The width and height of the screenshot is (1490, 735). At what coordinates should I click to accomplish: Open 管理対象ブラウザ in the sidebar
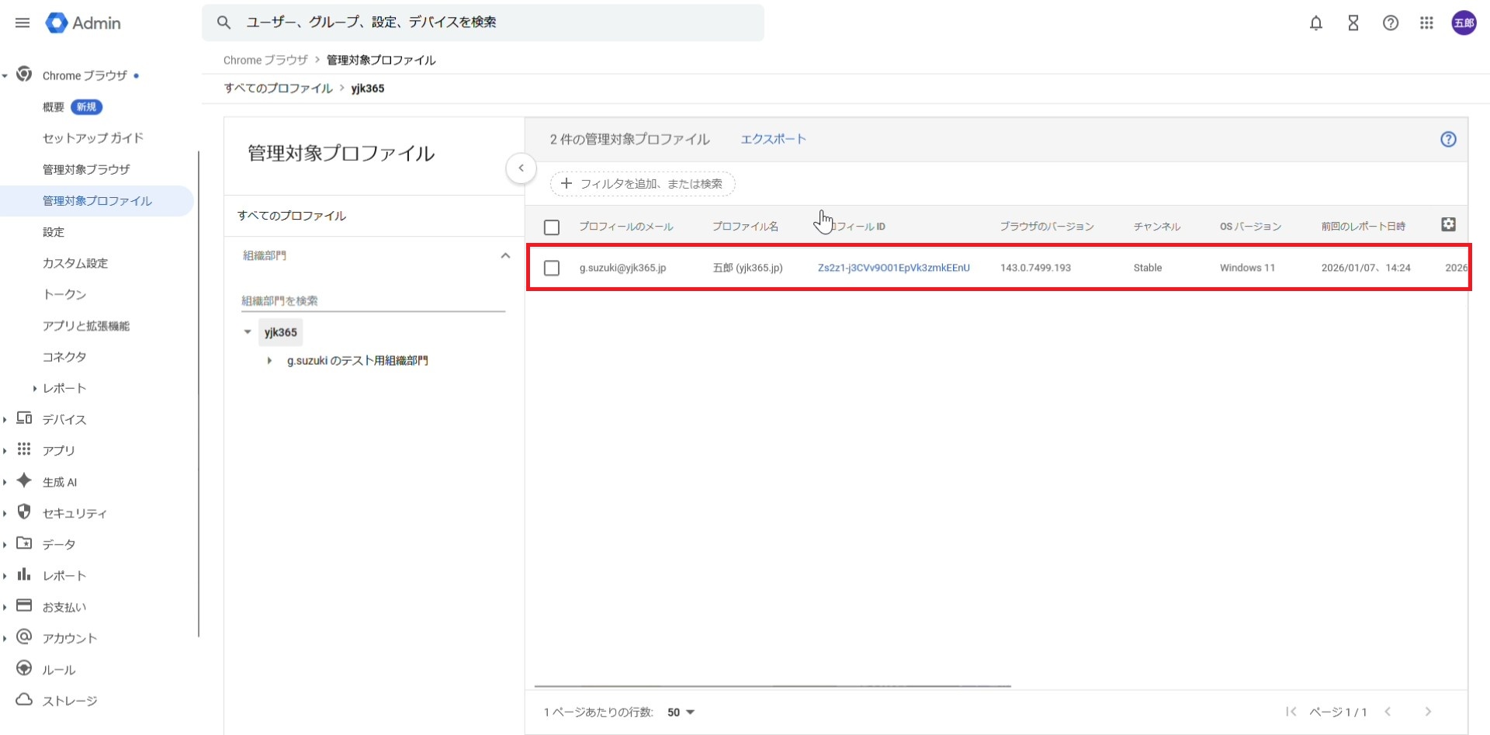click(x=86, y=169)
